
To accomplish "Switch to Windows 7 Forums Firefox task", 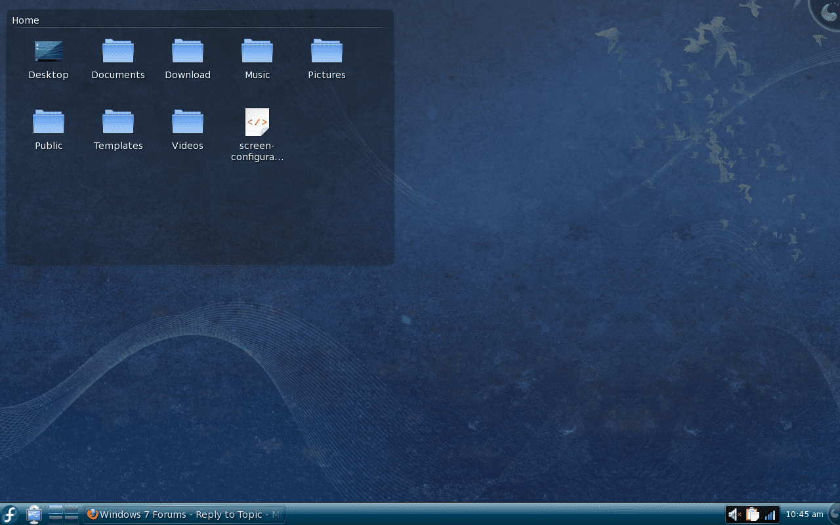I will [x=184, y=514].
